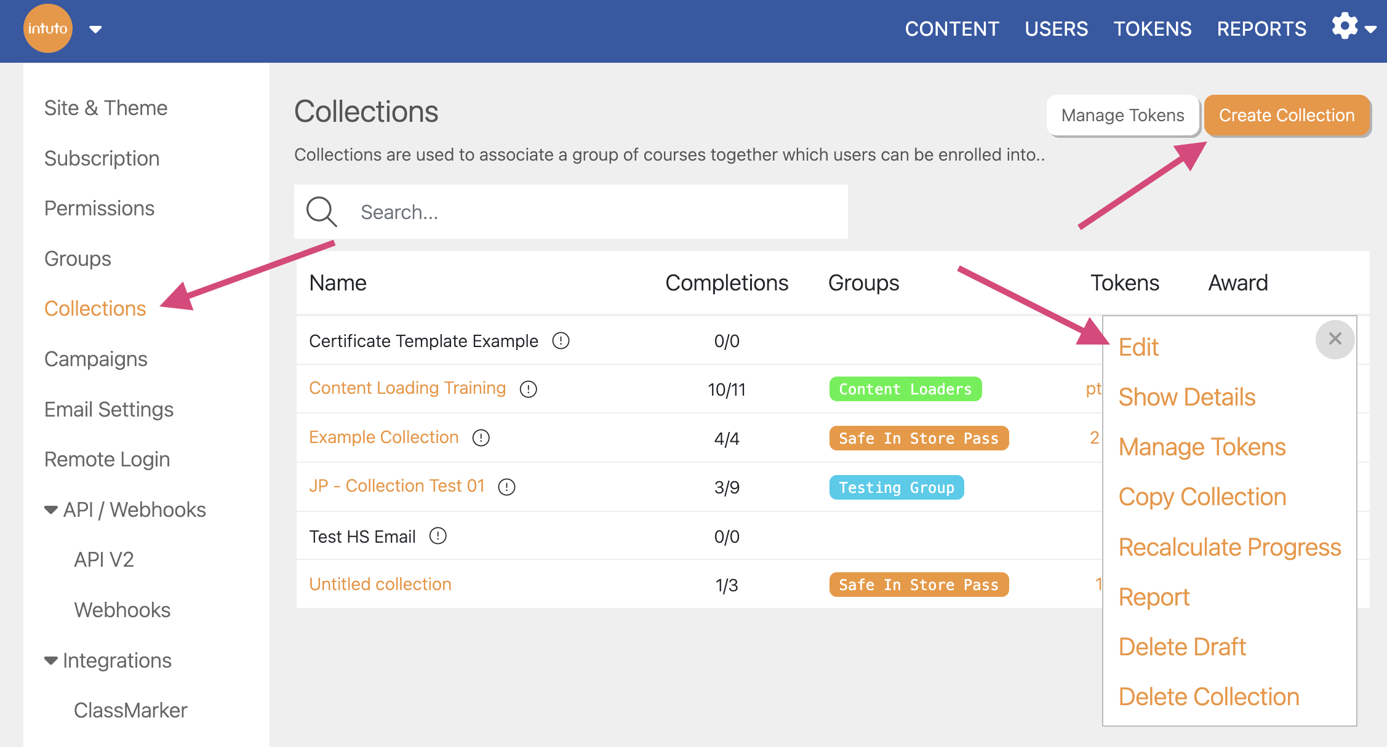This screenshot has width=1387, height=747.
Task: Click info icon next to JP - Collection Test 01
Action: [x=506, y=487]
